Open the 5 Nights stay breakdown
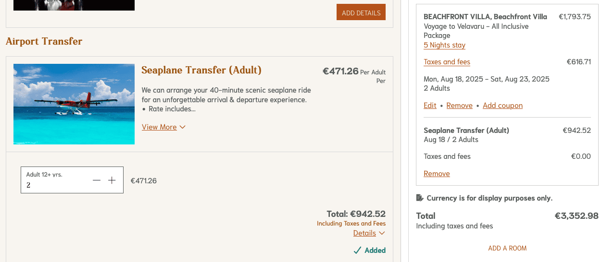Viewport: 602px width, 262px height. point(444,45)
